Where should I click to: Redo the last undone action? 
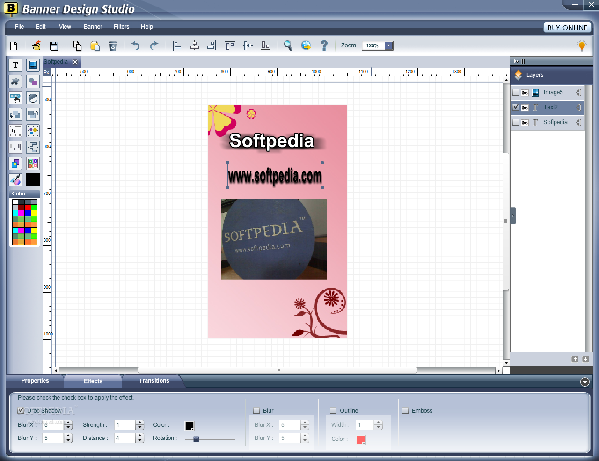[x=153, y=45]
